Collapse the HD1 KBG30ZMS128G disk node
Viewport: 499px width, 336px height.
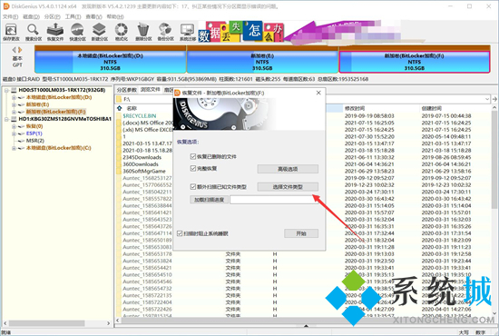point(6,119)
